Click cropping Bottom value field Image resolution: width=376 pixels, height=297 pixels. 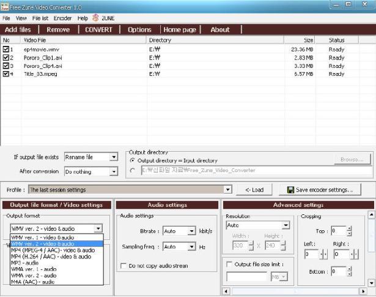click(x=339, y=271)
